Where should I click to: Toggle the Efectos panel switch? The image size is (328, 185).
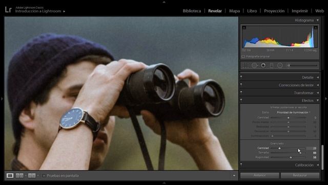(x=241, y=100)
